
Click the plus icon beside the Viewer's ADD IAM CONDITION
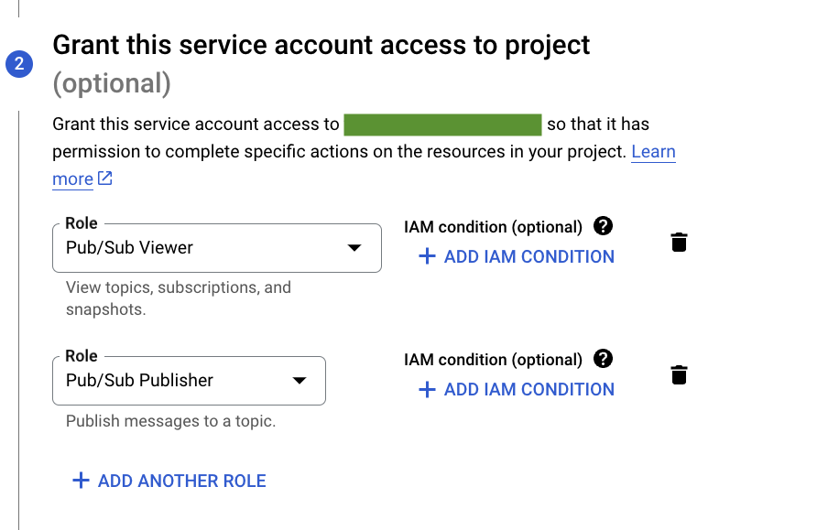[x=426, y=257]
